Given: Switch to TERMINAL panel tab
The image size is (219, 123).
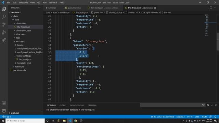Looking at the screenshot, I should (x=92, y=105).
